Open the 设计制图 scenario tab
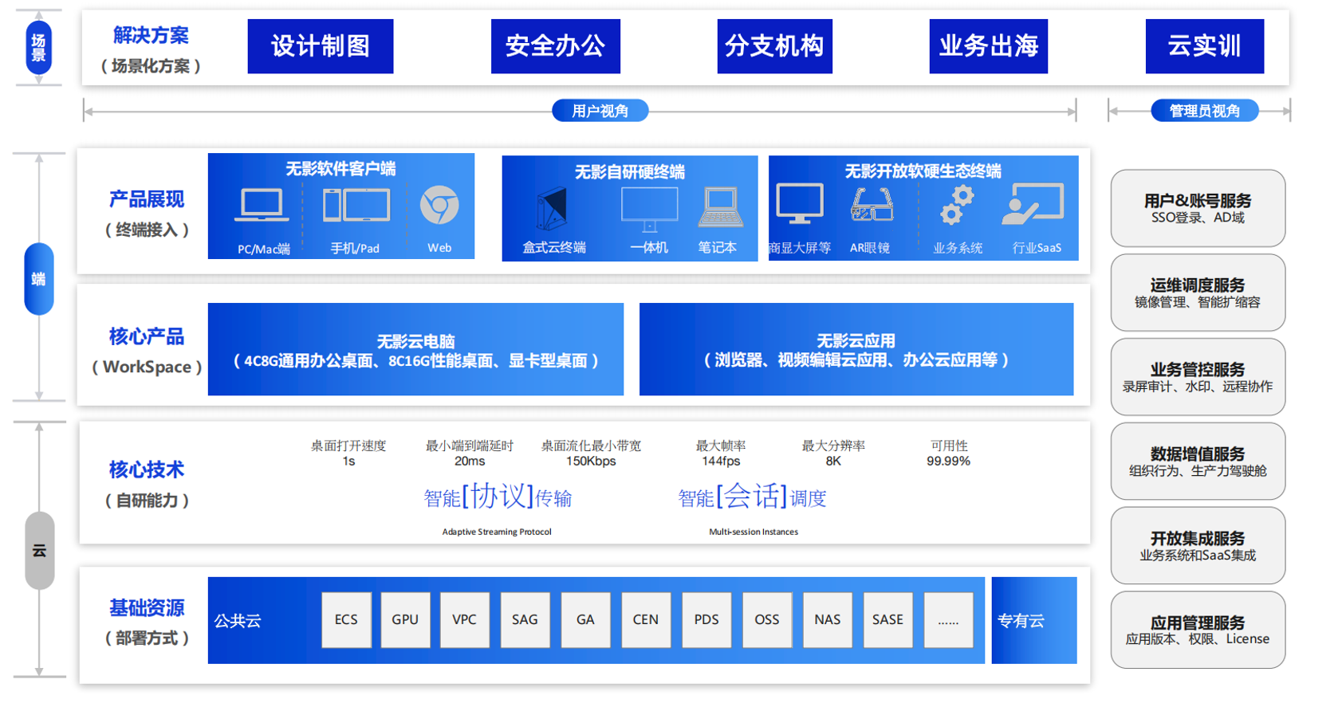 point(321,46)
